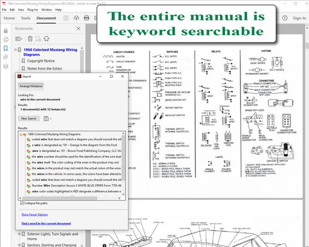This screenshot has width=309, height=247.
Task: Click the Bookmarks panel icon in sidebar
Action: click(x=6, y=48)
